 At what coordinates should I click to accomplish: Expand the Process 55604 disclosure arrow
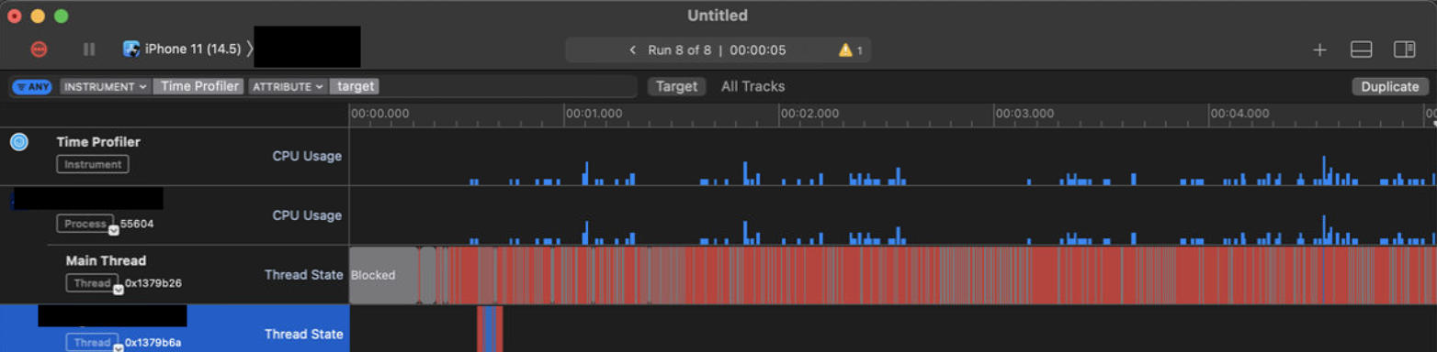click(114, 229)
